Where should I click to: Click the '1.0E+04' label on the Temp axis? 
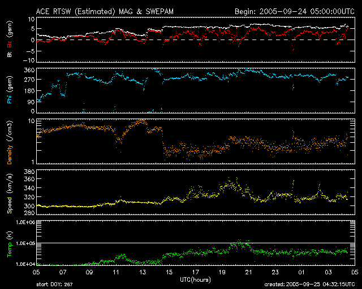pos(25,264)
